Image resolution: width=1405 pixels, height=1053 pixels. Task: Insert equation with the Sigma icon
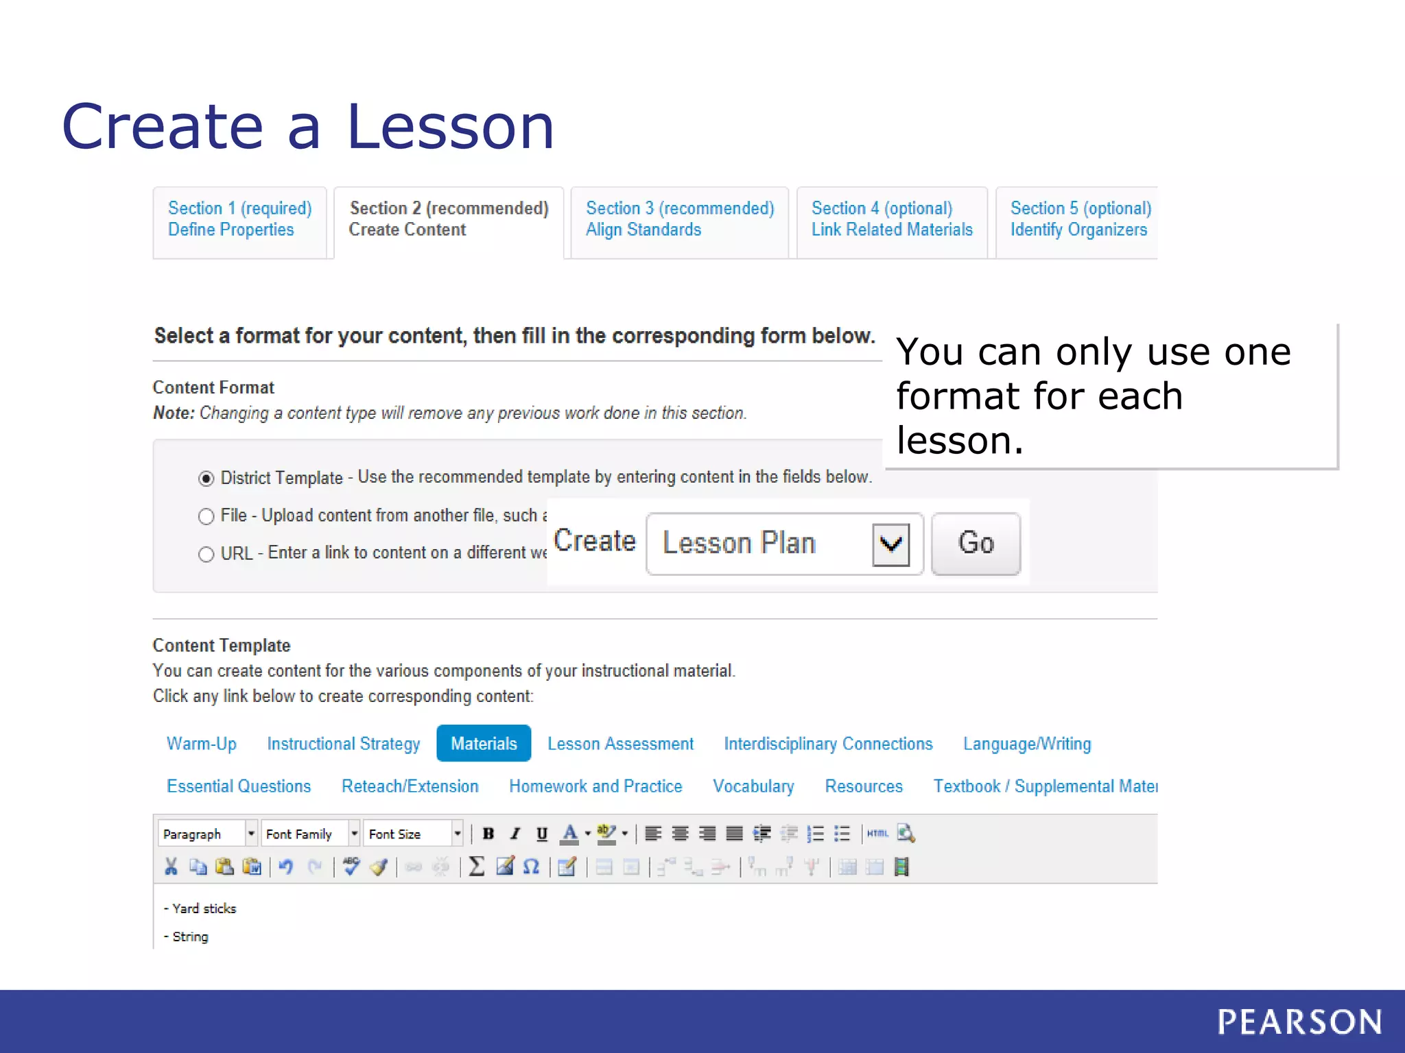(477, 867)
